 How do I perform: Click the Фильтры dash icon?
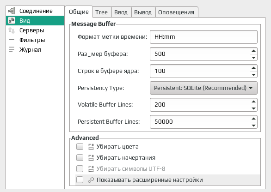(12, 40)
